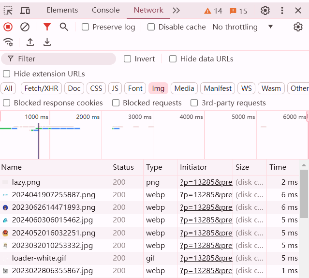
Task: Open the No throttling dropdown
Action: click(243, 27)
